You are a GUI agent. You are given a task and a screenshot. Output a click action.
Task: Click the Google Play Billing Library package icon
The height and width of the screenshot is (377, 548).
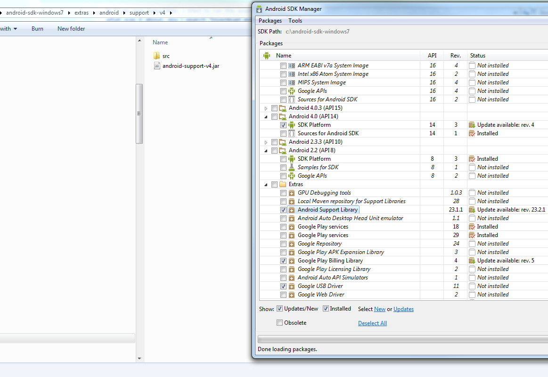pos(292,261)
